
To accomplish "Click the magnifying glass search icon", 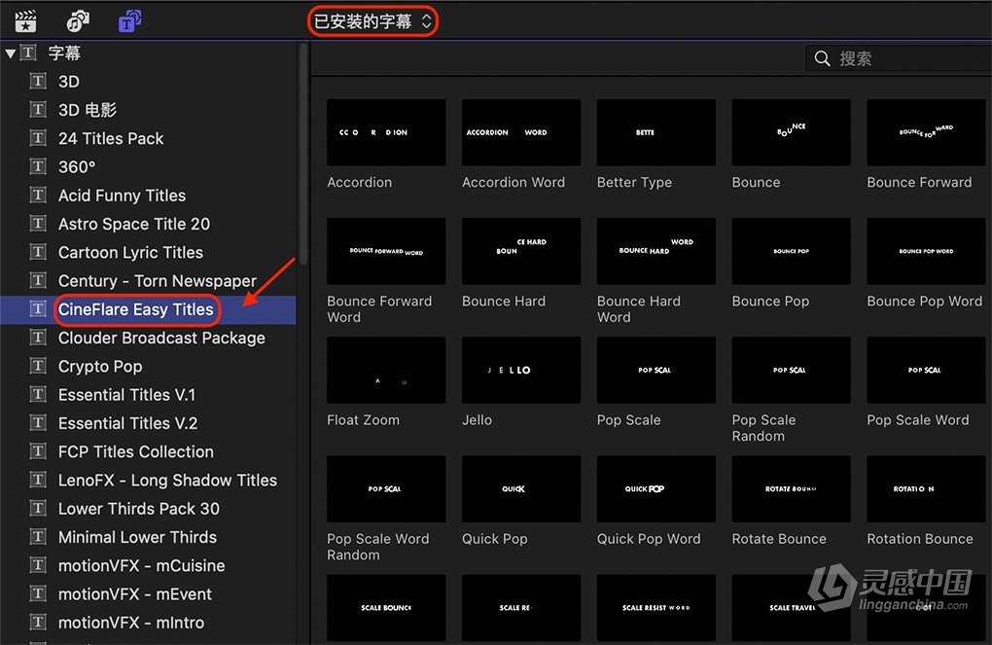I will coord(822,58).
